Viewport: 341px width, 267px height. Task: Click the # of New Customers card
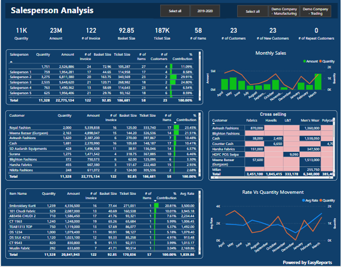(x=273, y=33)
